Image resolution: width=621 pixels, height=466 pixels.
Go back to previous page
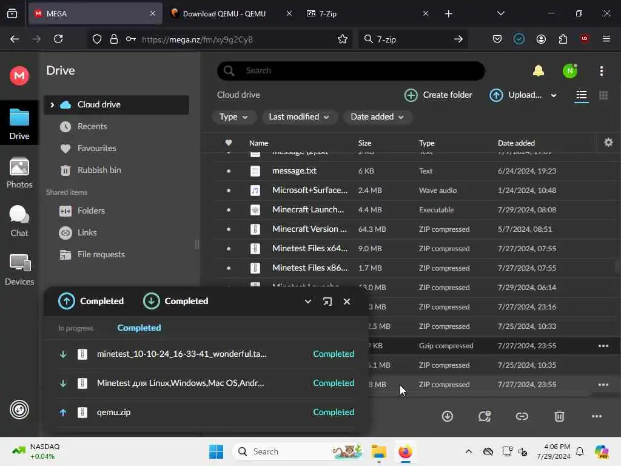(x=15, y=39)
